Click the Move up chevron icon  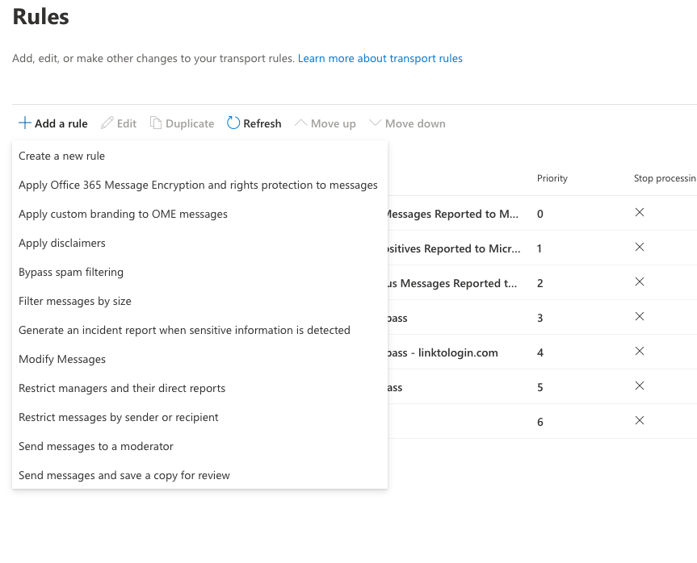(x=301, y=123)
